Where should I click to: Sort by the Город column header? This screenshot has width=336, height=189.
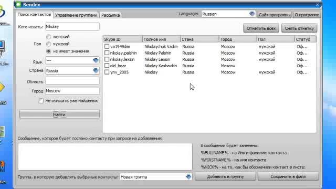pos(238,39)
